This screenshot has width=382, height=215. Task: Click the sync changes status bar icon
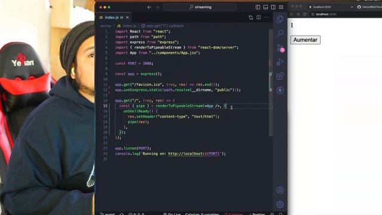[122, 214]
